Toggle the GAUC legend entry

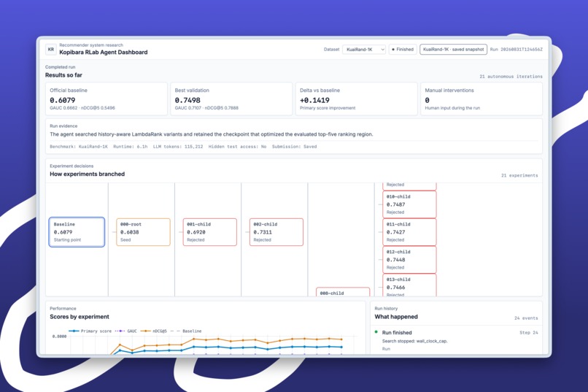[126, 331]
